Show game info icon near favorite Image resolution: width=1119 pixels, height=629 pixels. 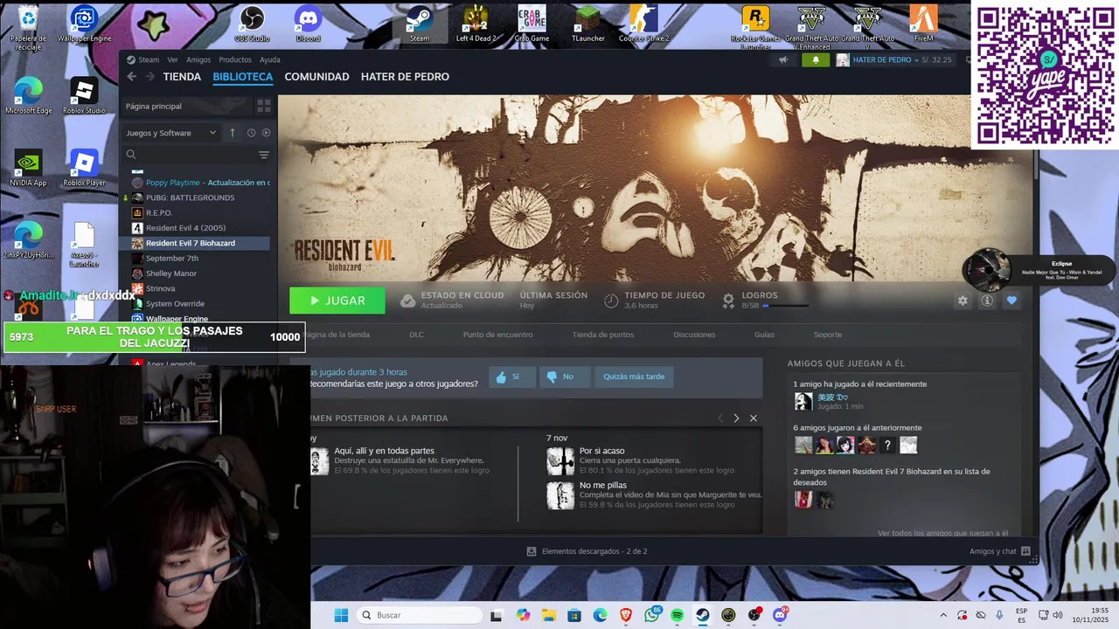[x=987, y=301]
